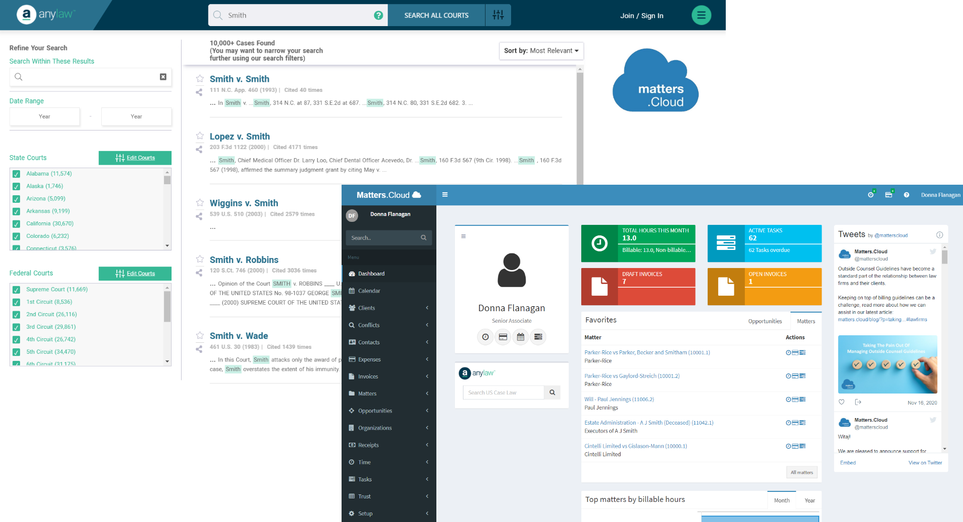Open Sort by Most Relevant dropdown
This screenshot has height=522, width=963.
(x=541, y=51)
